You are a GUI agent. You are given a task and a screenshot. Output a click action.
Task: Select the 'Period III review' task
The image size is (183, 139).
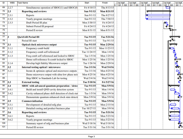point(35,127)
